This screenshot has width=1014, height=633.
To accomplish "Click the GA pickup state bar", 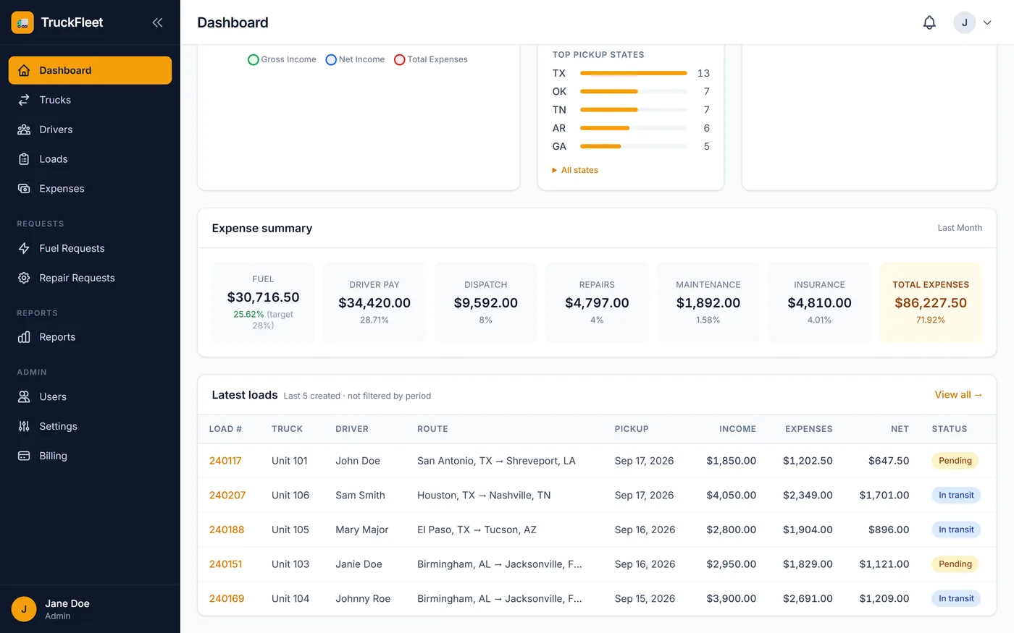I will [x=633, y=146].
